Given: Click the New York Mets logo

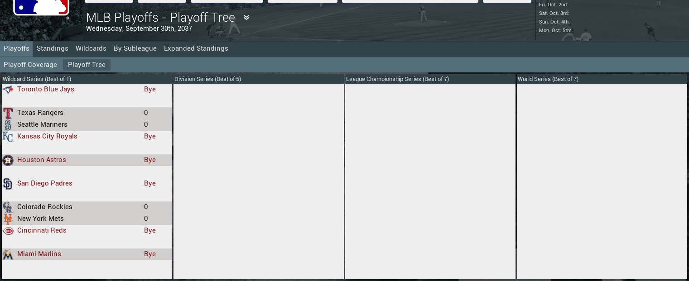Looking at the screenshot, I should point(8,219).
